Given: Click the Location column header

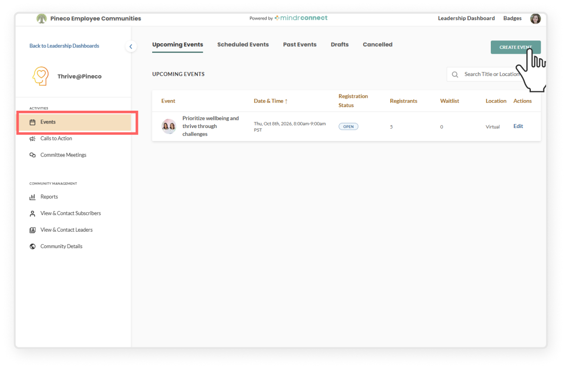Looking at the screenshot, I should pyautogui.click(x=496, y=101).
